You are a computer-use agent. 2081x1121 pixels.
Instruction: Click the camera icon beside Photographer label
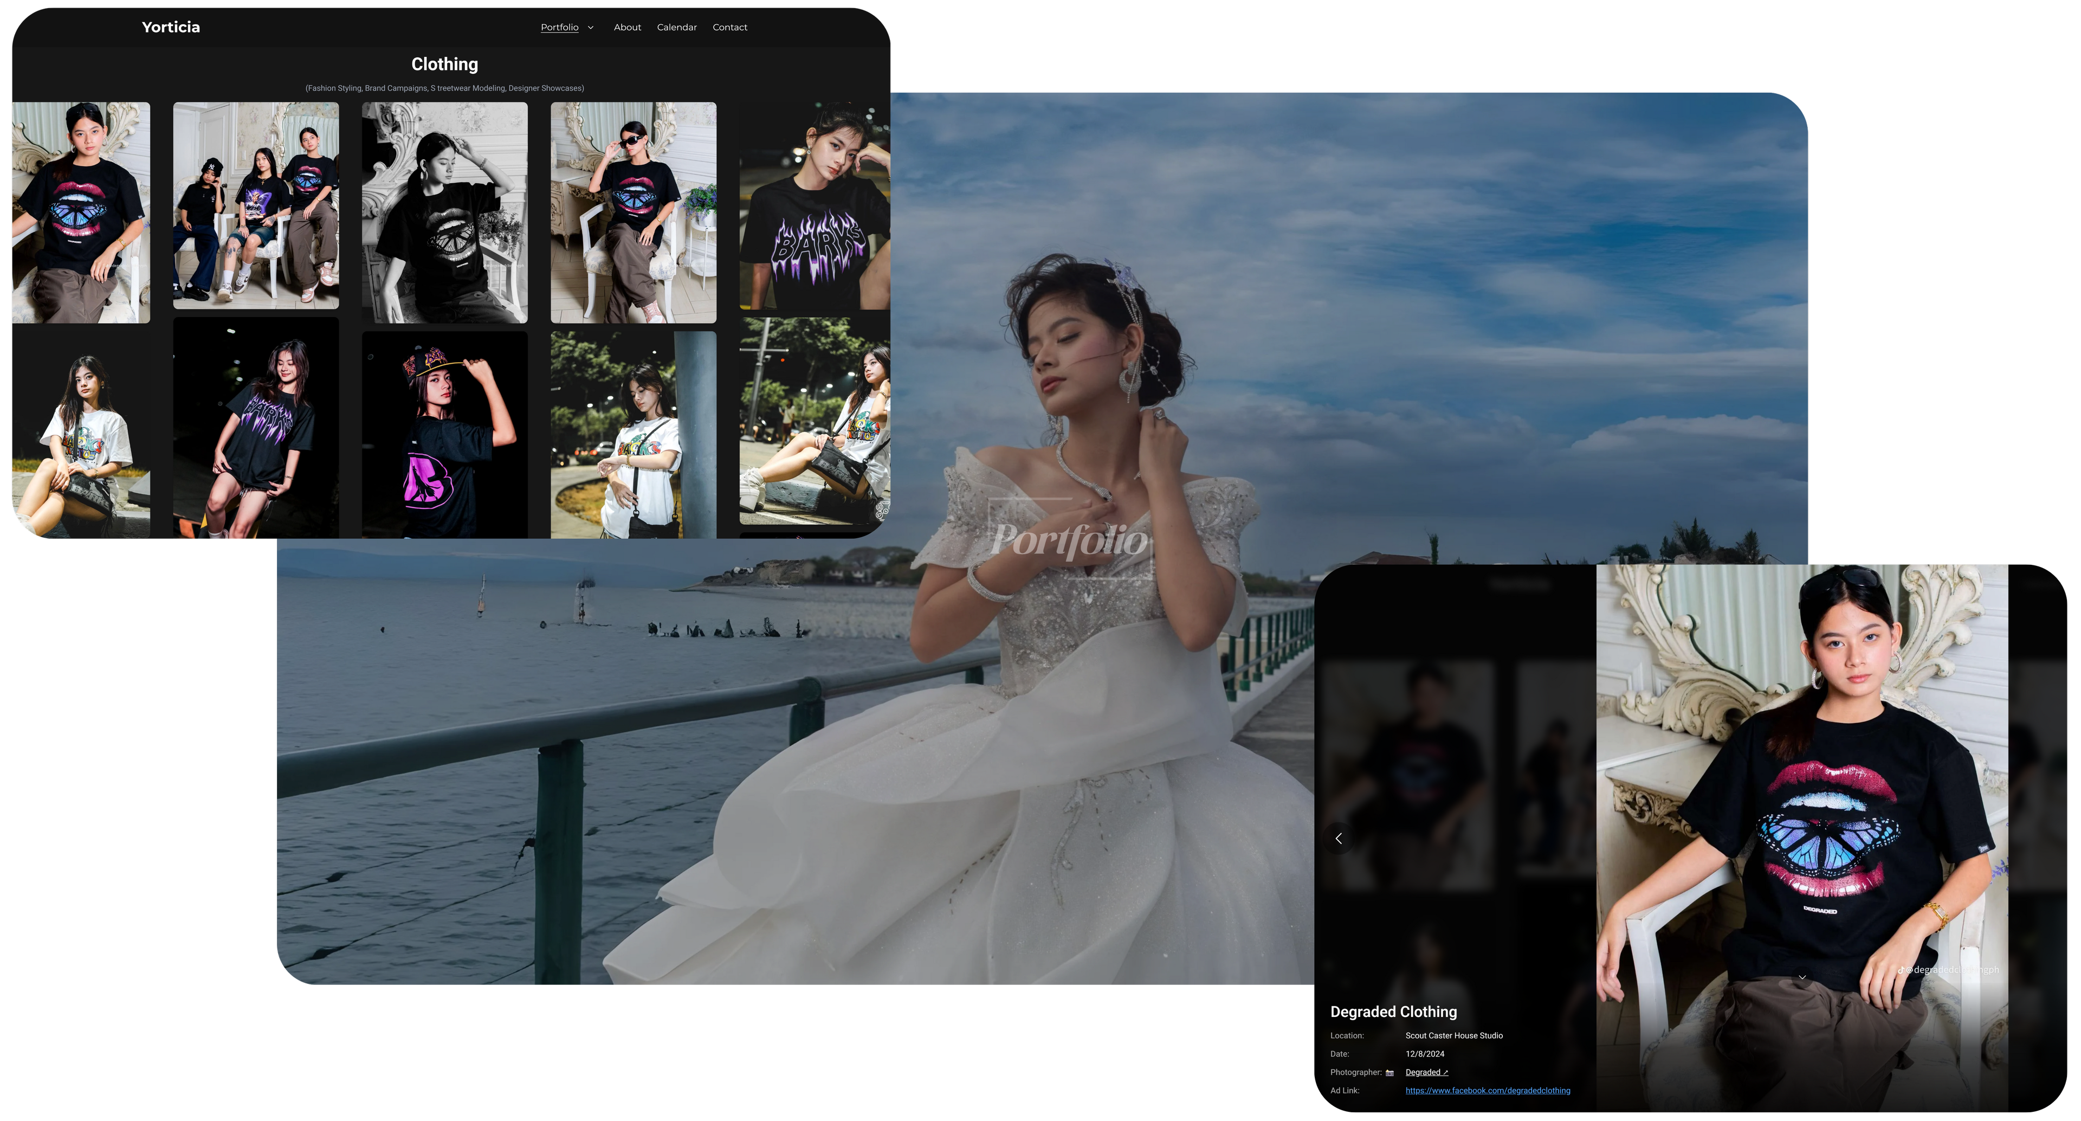click(x=1390, y=1073)
